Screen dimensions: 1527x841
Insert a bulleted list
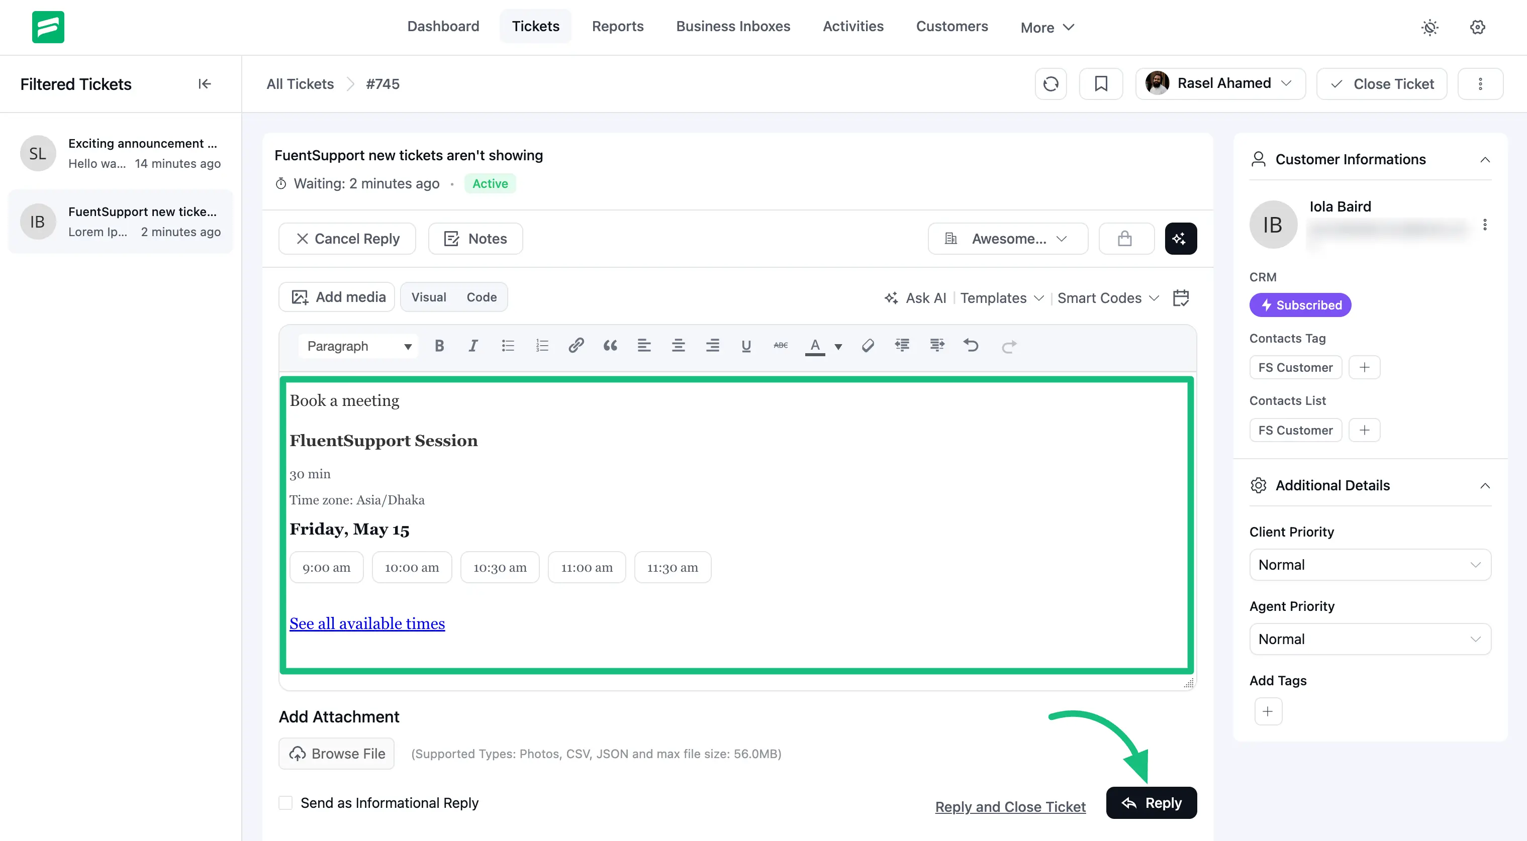(x=508, y=346)
